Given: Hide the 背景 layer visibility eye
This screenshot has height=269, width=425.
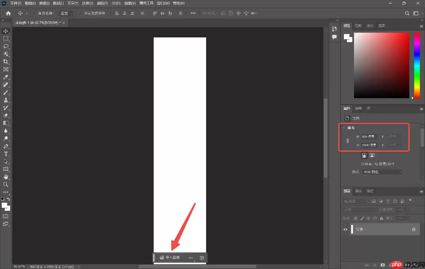Looking at the screenshot, I should coord(346,229).
